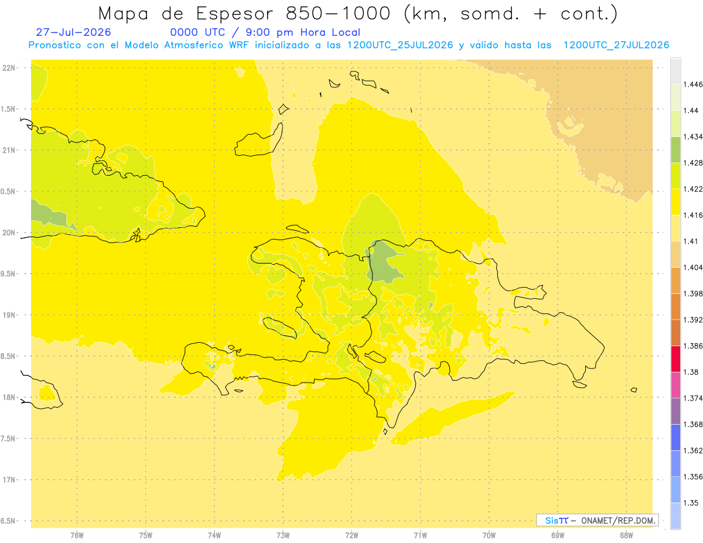Click '0000 UTC / 9:00 pm Hora Local' text
The height and width of the screenshot is (543, 703).
click(265, 32)
